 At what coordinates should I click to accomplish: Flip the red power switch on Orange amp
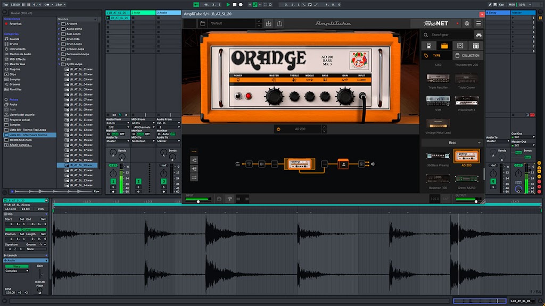pos(249,96)
